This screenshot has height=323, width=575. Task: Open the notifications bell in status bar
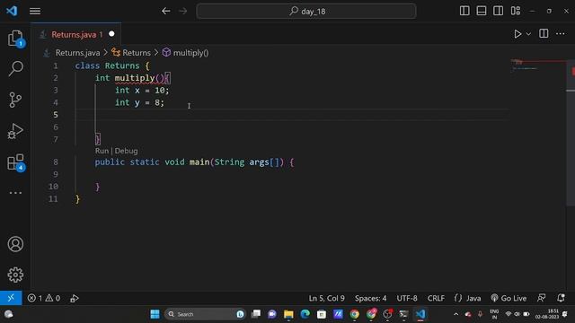click(x=561, y=298)
